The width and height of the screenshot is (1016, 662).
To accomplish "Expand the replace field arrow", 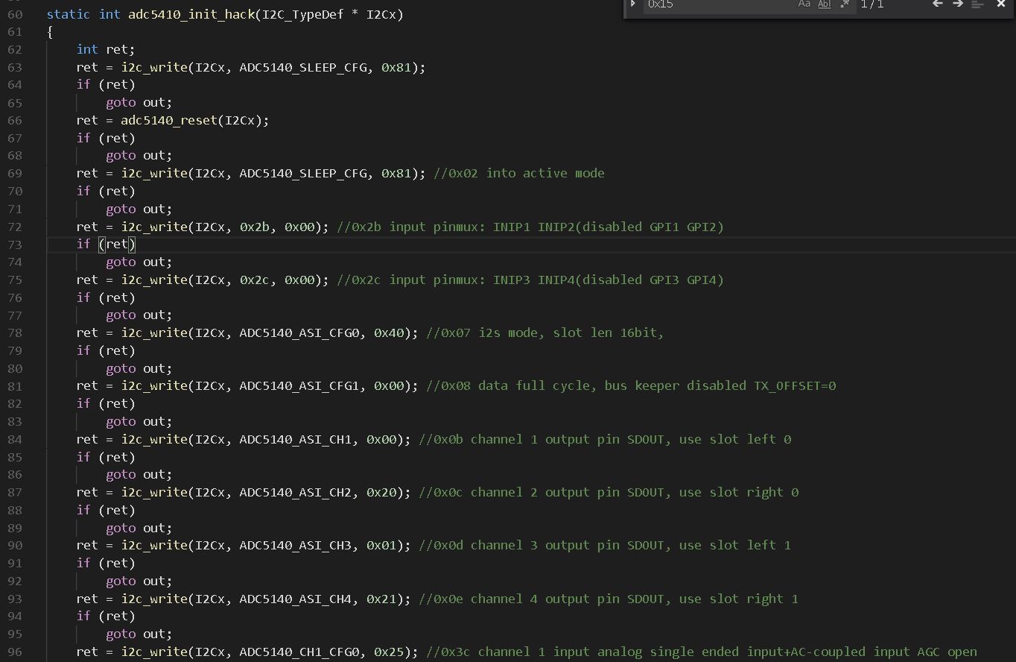I will (633, 4).
